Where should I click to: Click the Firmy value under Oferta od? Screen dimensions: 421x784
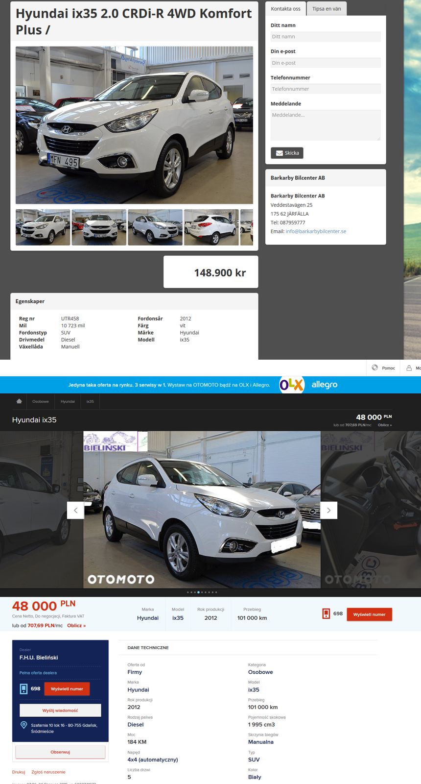tap(135, 672)
